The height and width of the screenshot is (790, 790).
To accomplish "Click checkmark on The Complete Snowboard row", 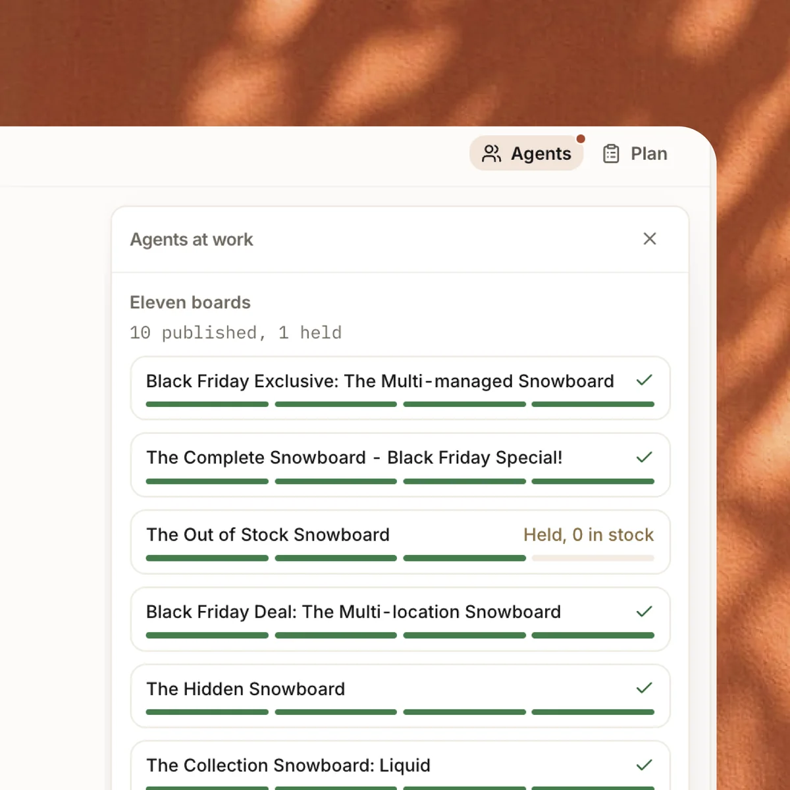I will (x=645, y=458).
